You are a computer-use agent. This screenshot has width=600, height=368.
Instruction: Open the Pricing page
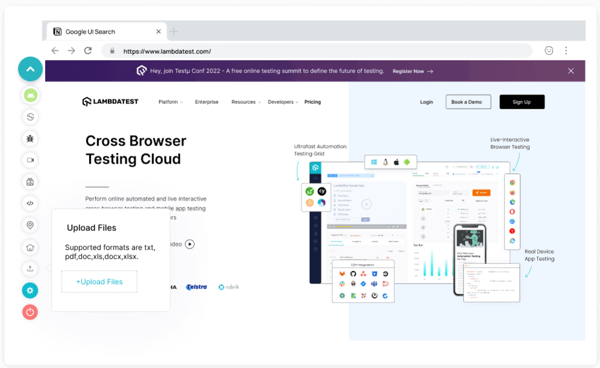312,102
